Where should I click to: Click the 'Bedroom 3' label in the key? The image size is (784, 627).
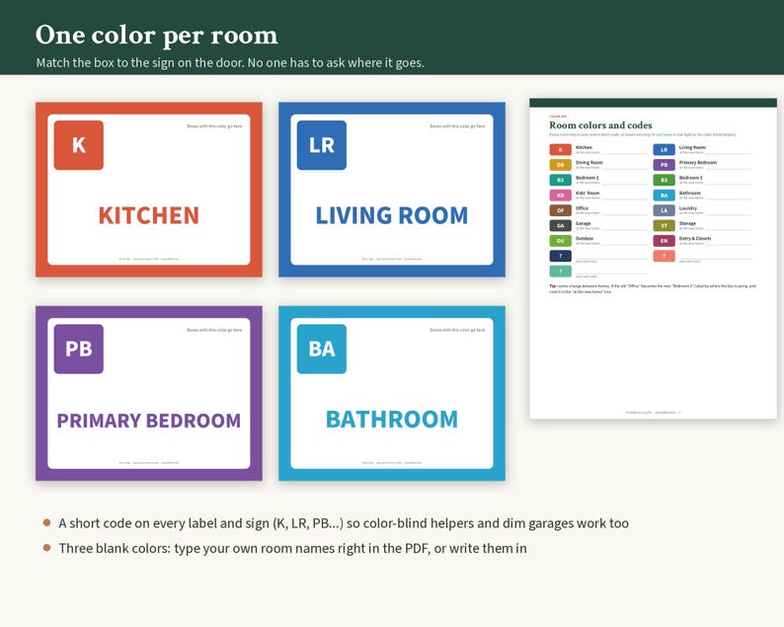coord(691,178)
